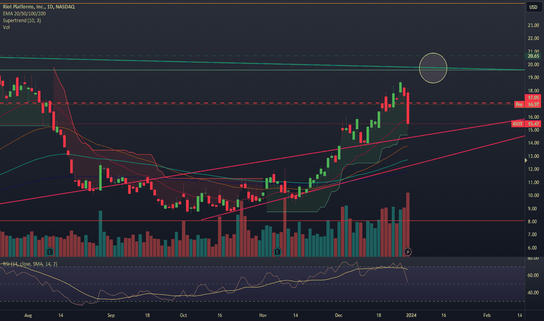Click the 18.00 price axis label
This screenshot has width=544, height=321.
(x=533, y=91)
